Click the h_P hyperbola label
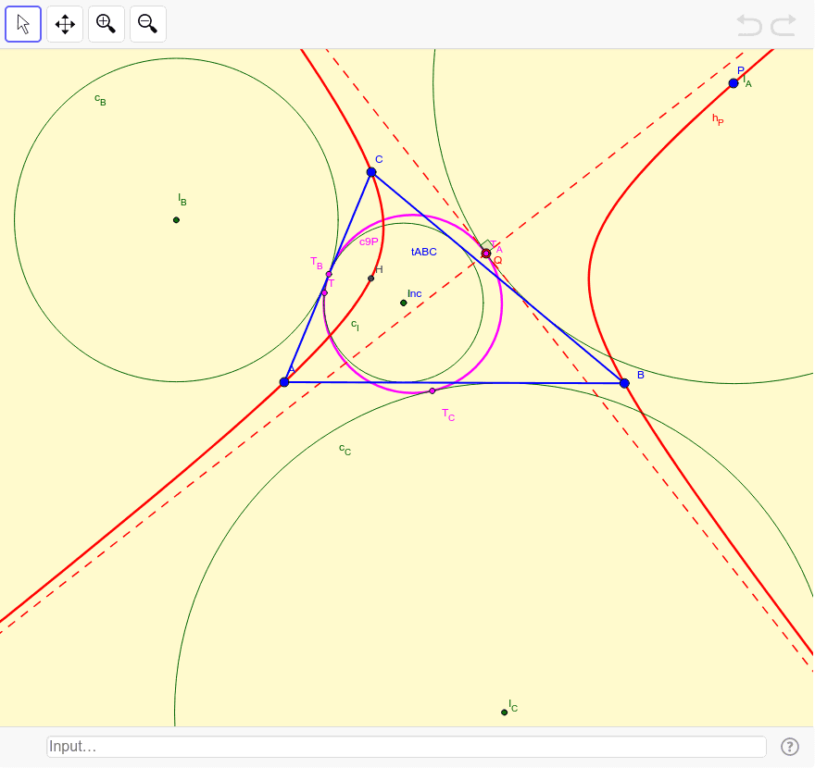Screen dimensions: 815x768 coord(718,119)
